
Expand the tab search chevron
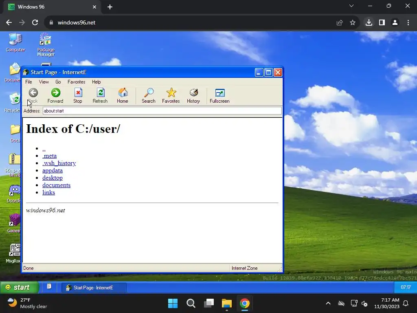click(x=351, y=6)
